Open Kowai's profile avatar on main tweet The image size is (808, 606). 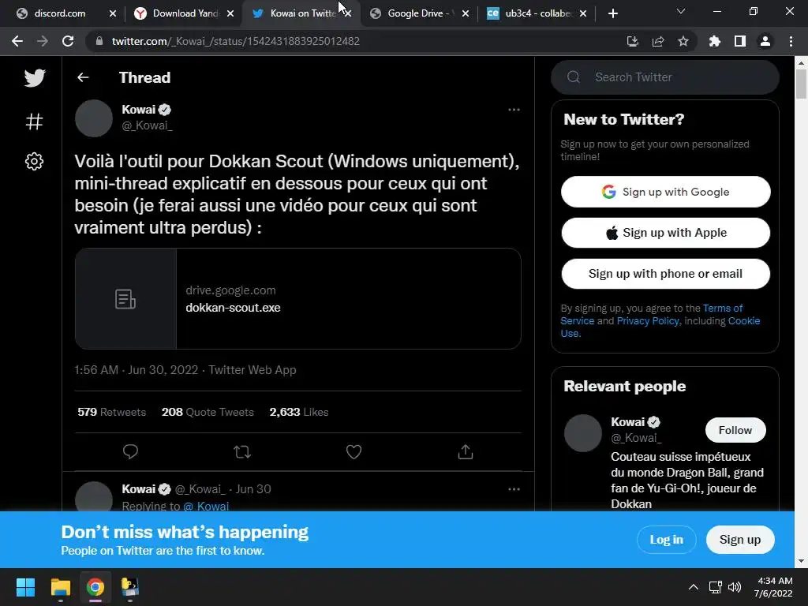(94, 118)
